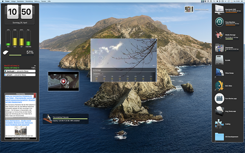Open the Time Machine disk icon
The height and width of the screenshot is (153, 245).
tap(219, 22)
